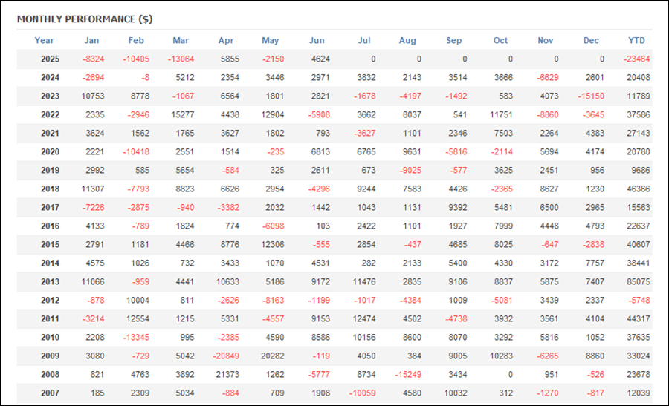Click the Jul column header
The width and height of the screenshot is (669, 406).
[364, 41]
